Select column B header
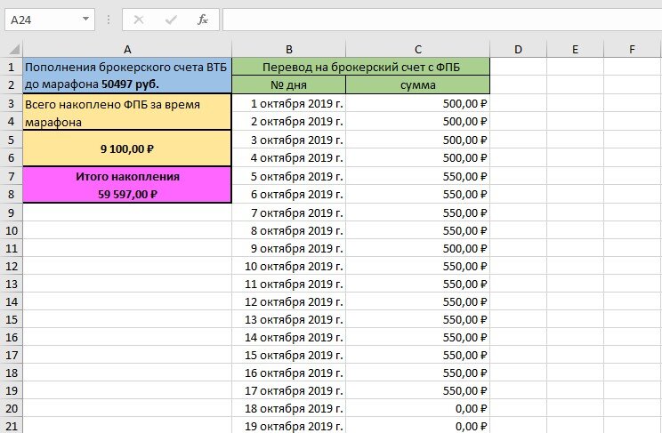 (x=289, y=50)
